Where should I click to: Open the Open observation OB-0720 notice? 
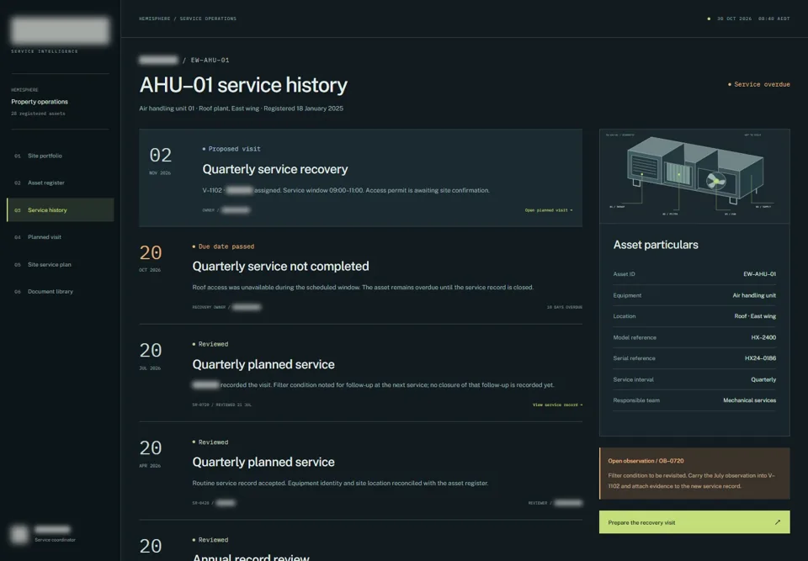(x=694, y=474)
